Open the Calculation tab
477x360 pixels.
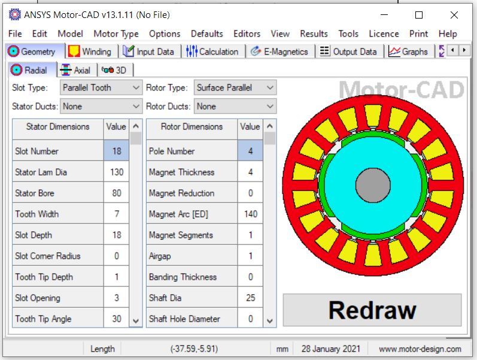coord(213,52)
